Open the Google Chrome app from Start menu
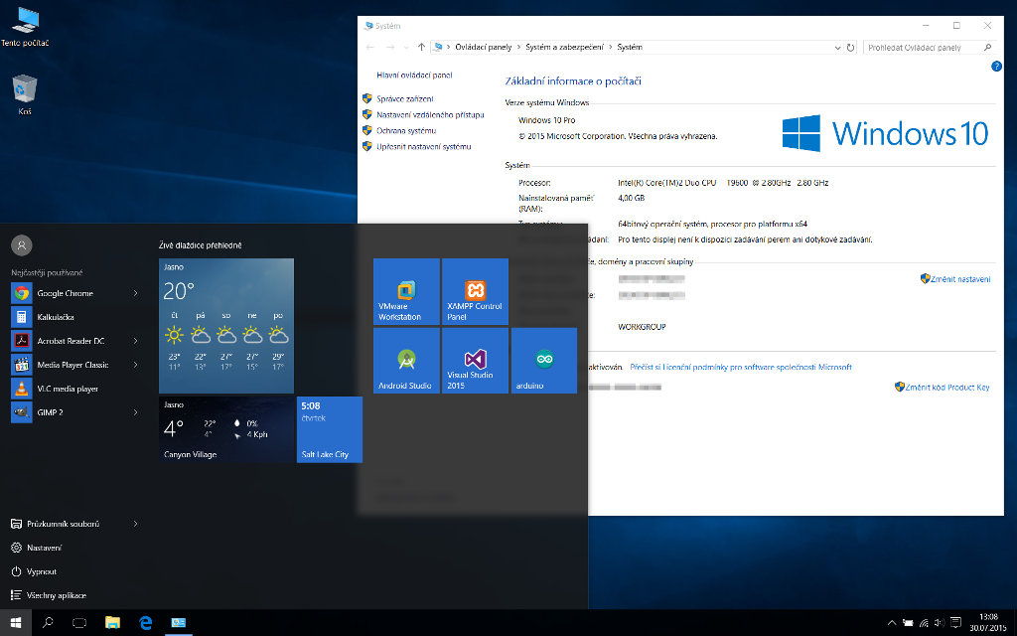This screenshot has height=636, width=1017. tap(65, 293)
